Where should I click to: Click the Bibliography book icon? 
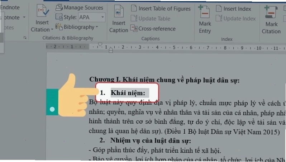tap(59, 27)
